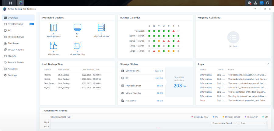Click the help question mark icon
Image resolution: width=274 pixels, height=131 pixels.
coord(255,9)
